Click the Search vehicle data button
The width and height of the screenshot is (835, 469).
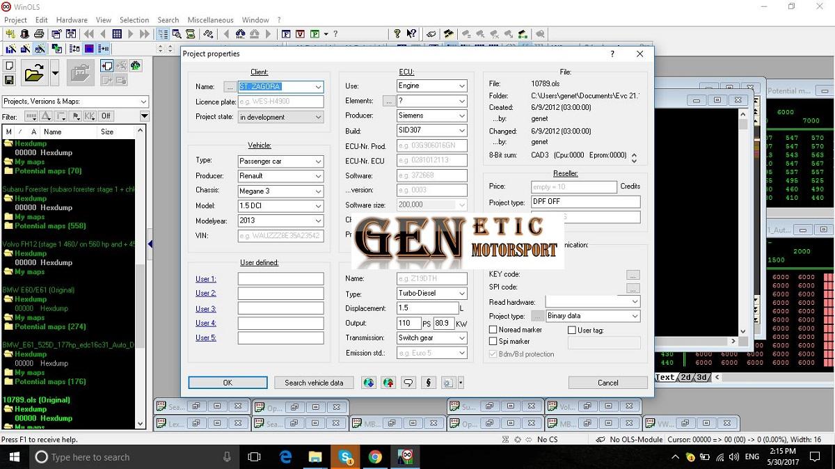pos(314,383)
